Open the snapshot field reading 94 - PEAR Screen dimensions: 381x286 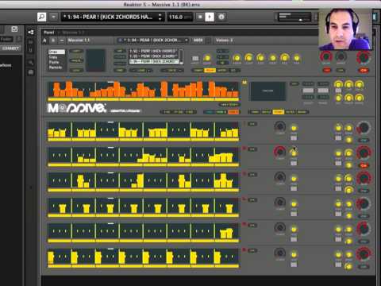click(110, 17)
